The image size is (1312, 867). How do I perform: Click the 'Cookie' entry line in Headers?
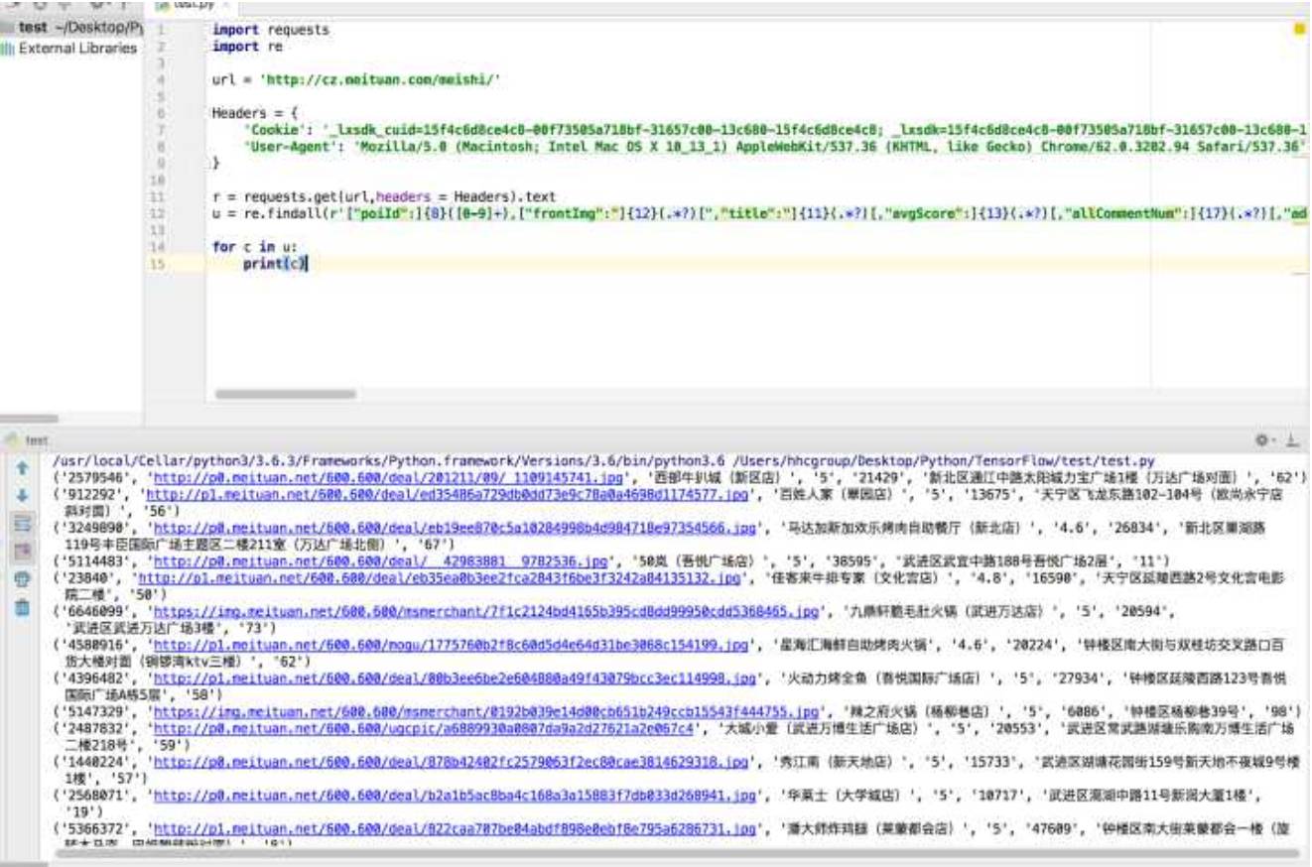[774, 130]
